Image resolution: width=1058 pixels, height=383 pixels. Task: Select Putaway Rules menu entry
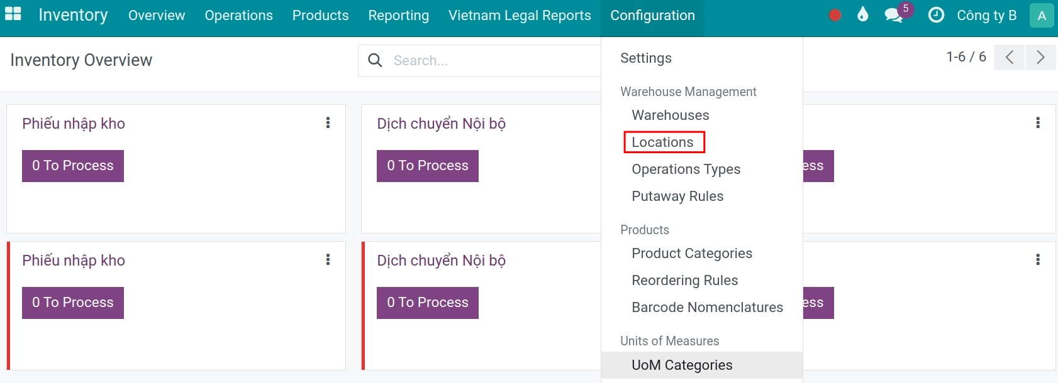click(677, 197)
